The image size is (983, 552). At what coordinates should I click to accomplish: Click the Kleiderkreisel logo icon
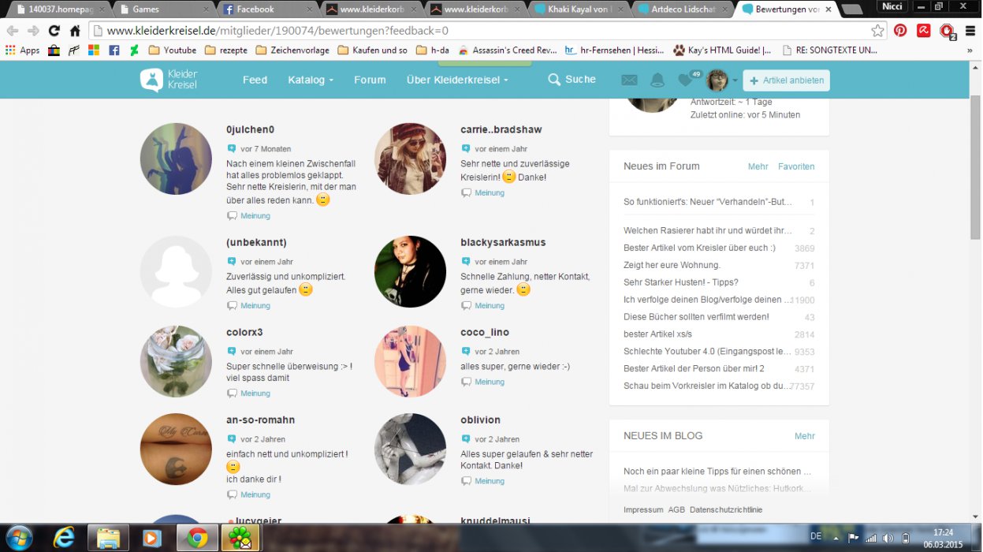tap(151, 80)
